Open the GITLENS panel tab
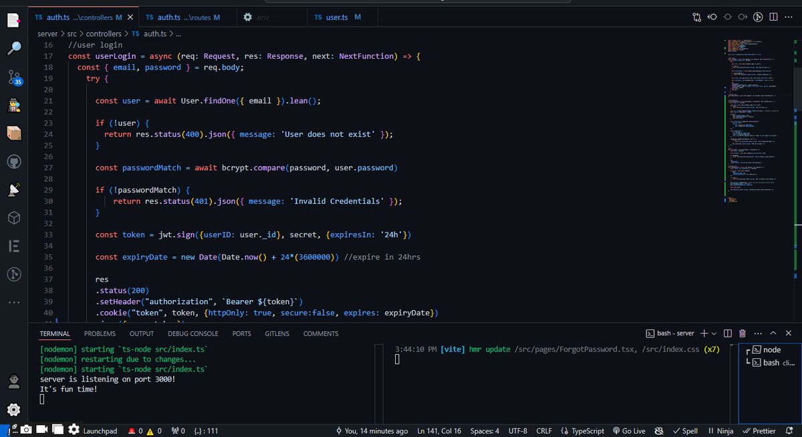This screenshot has width=802, height=437. (x=277, y=333)
